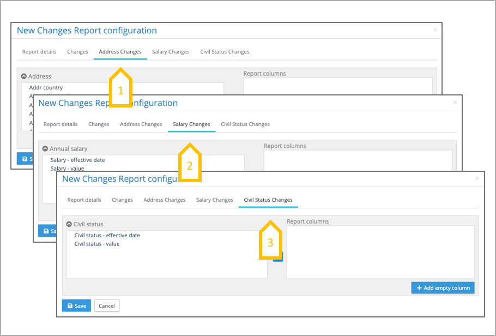Open Report details tab in front dialog
This screenshot has width=496, height=336.
coord(84,200)
